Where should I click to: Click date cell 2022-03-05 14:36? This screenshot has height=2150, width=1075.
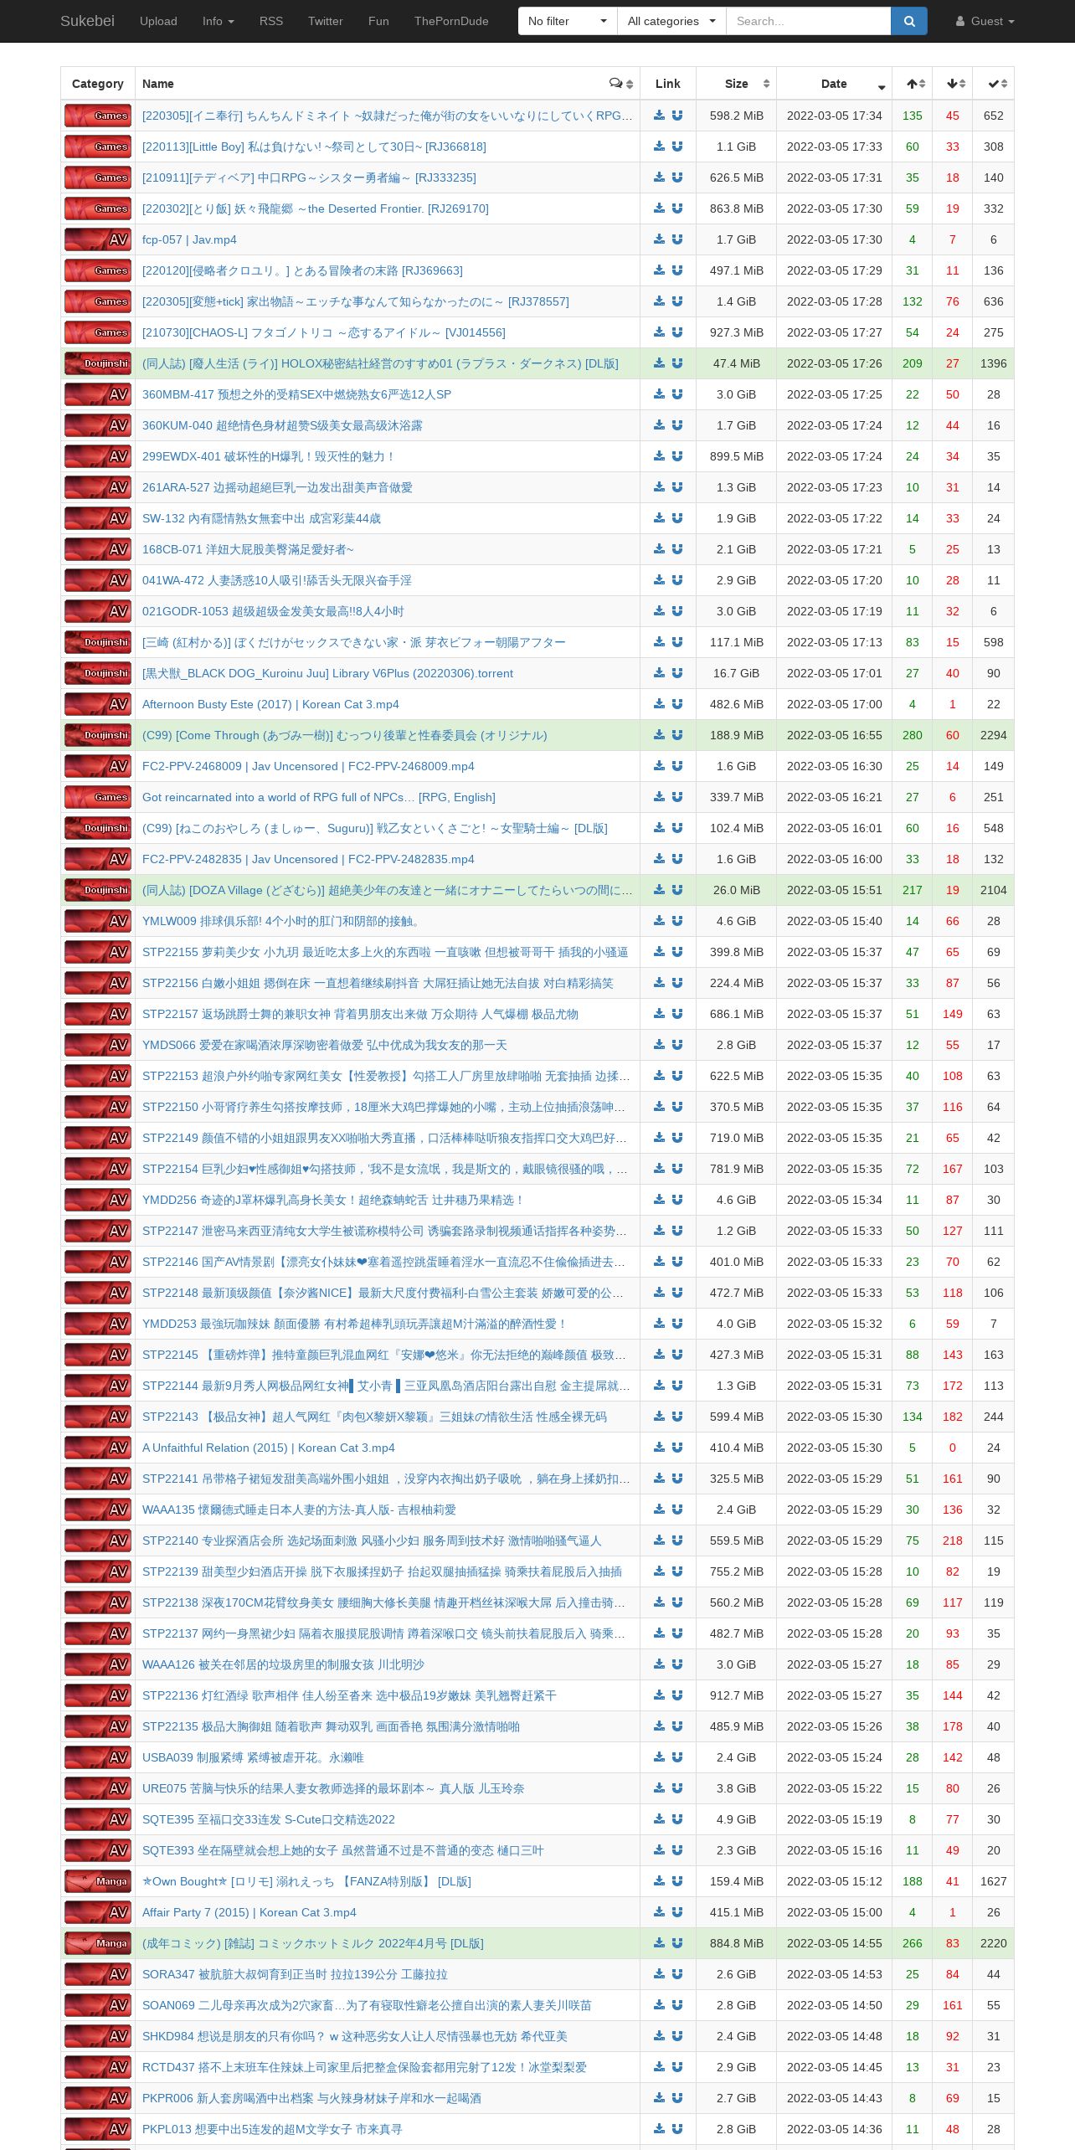point(835,2129)
